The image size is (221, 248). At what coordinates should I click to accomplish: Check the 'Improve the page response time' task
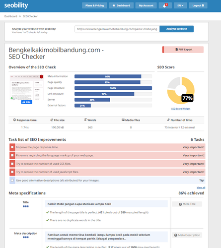12,147
